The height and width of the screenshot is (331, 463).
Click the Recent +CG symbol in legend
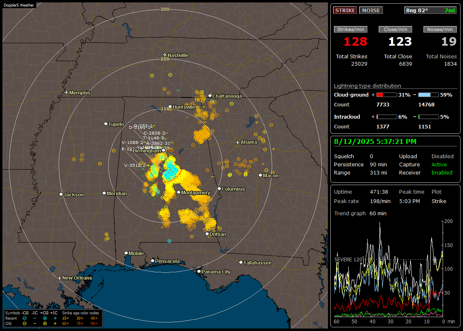tap(45, 318)
